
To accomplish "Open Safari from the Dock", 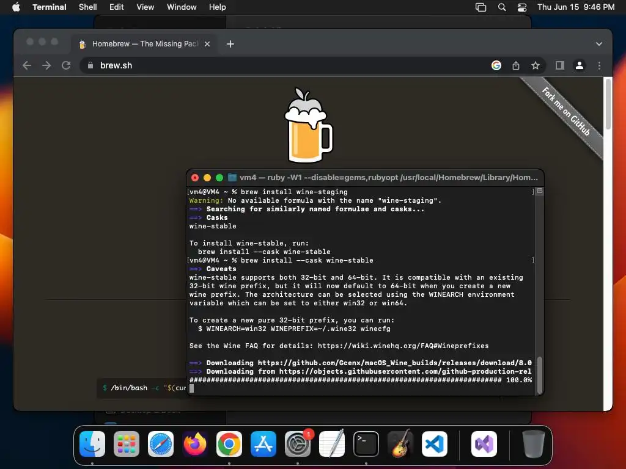I will point(161,444).
